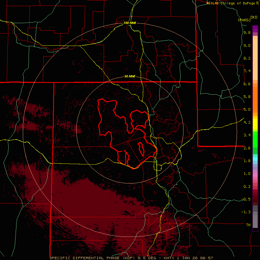Image resolution: width=260 pixels, height=260 pixels.
Task: Click the 5.0 value on color scale
Action: click(x=247, y=109)
